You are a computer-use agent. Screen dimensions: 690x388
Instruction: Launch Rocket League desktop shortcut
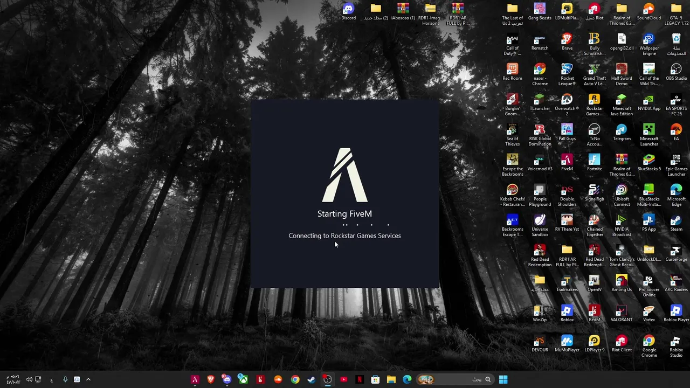click(x=567, y=74)
